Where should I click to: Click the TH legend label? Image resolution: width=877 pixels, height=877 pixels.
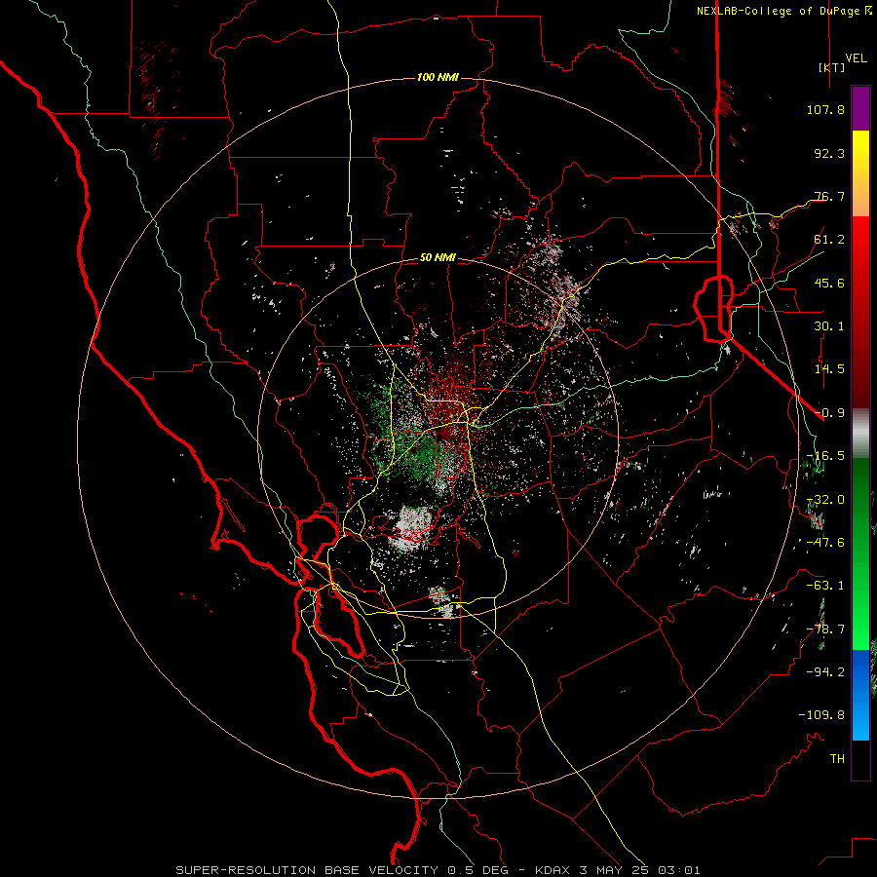837,759
